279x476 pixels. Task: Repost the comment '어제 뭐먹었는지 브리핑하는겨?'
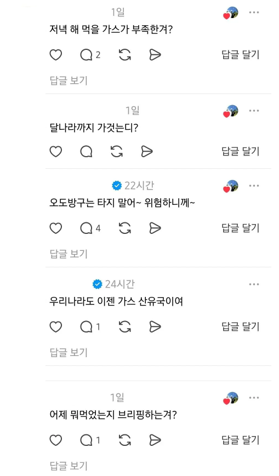(124, 440)
